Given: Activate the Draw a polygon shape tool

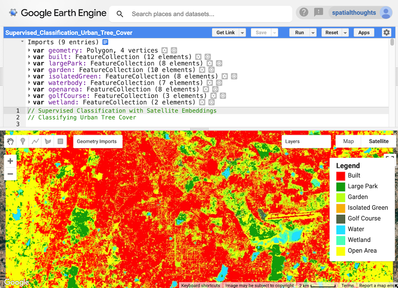Looking at the screenshot, I should point(48,141).
